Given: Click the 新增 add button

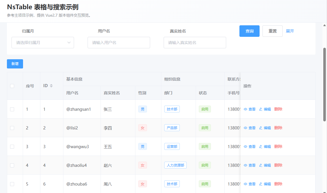Looking at the screenshot, I should point(15,64).
